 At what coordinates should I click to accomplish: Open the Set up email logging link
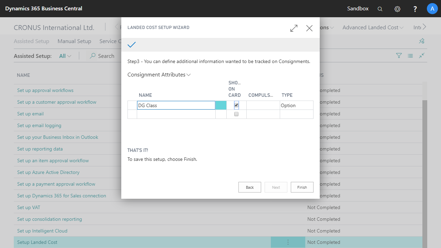point(39,125)
